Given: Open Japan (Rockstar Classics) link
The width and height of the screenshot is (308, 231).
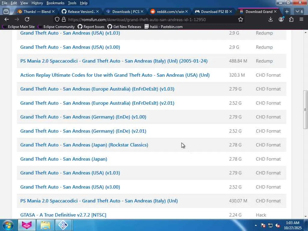Looking at the screenshot, I should (84, 145).
